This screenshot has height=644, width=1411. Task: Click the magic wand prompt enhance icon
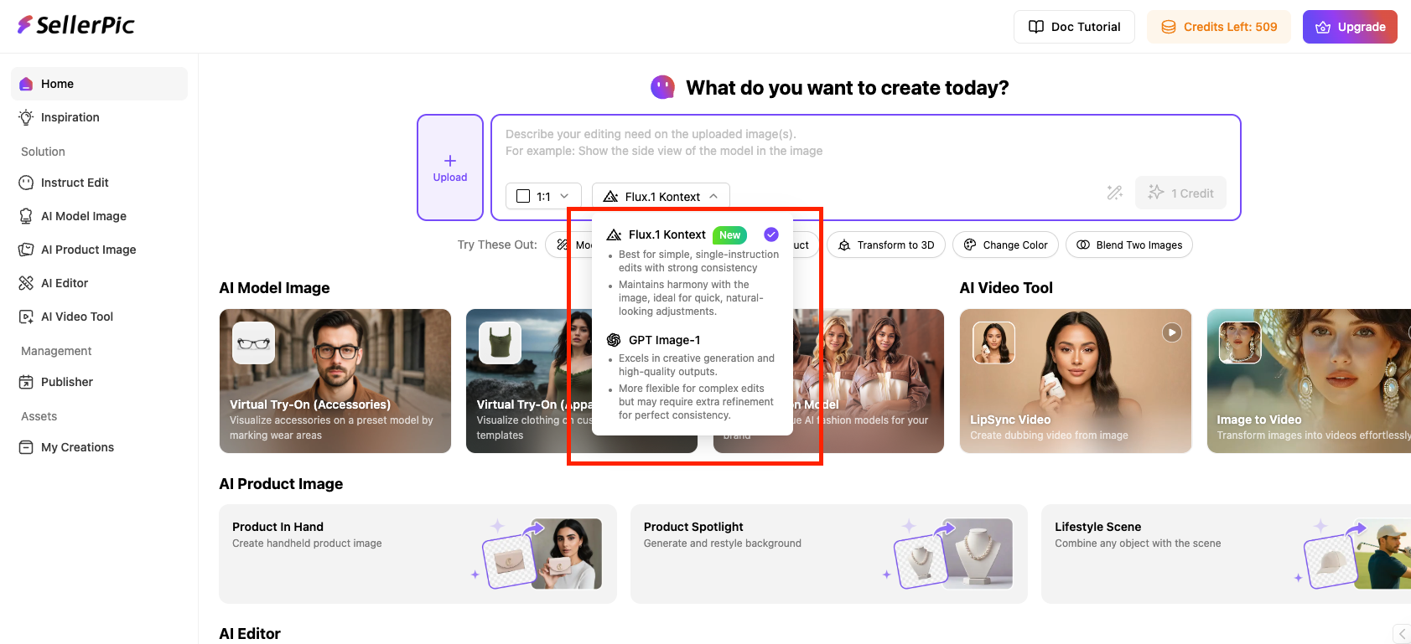pyautogui.click(x=1114, y=193)
